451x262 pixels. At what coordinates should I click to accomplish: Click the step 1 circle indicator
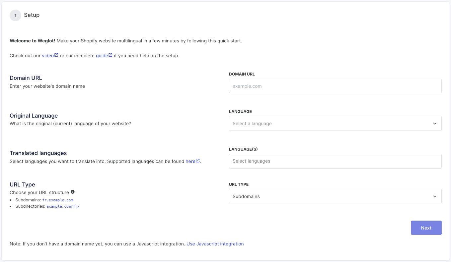(15, 15)
